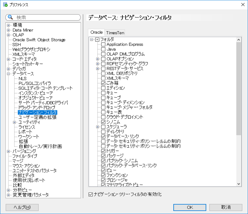Check the クラウド・デプロイメント checkbox
The width and height of the screenshot is (248, 214).
pyautogui.click(x=103, y=117)
